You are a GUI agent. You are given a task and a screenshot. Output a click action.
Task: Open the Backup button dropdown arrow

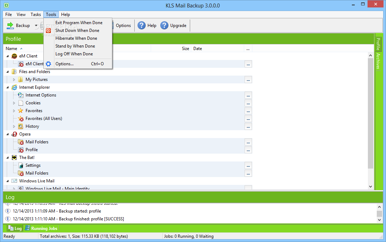click(36, 26)
